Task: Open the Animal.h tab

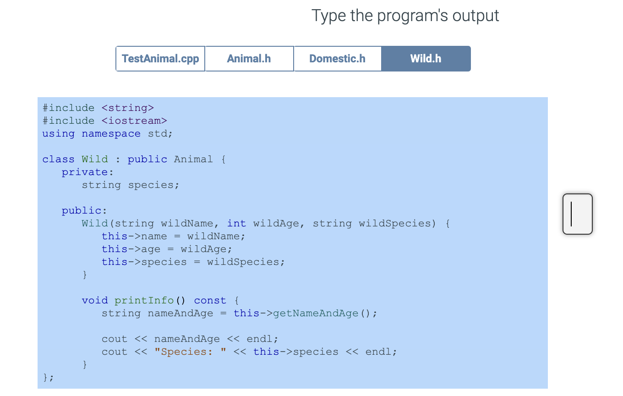Action: coord(249,58)
